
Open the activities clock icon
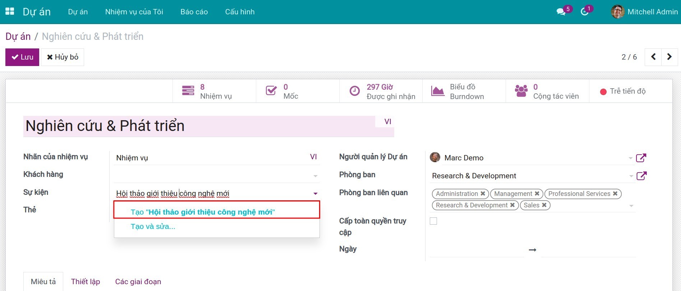584,12
